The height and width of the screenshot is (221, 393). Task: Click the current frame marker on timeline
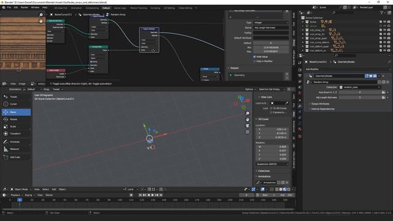coord(20,200)
